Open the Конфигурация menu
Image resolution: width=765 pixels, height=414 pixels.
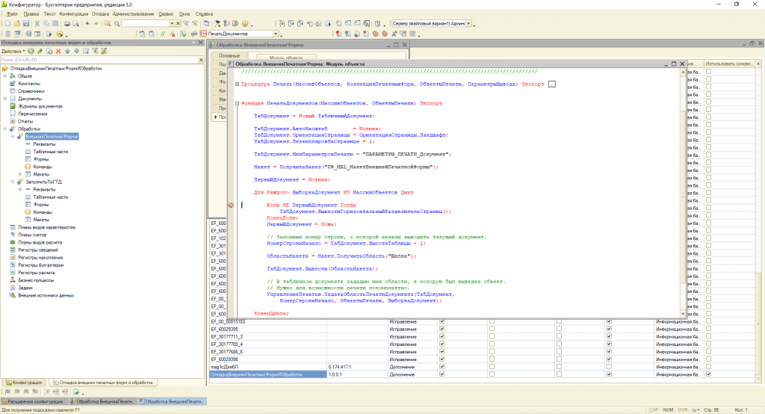coord(72,14)
